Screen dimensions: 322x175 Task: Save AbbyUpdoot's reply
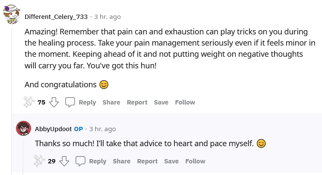171,161
